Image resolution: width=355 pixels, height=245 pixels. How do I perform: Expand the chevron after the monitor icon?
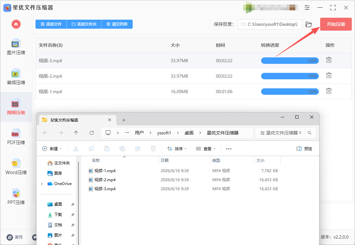118,133
